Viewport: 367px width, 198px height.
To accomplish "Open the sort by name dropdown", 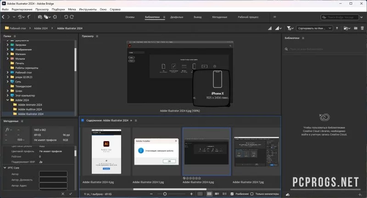I will (x=315, y=28).
